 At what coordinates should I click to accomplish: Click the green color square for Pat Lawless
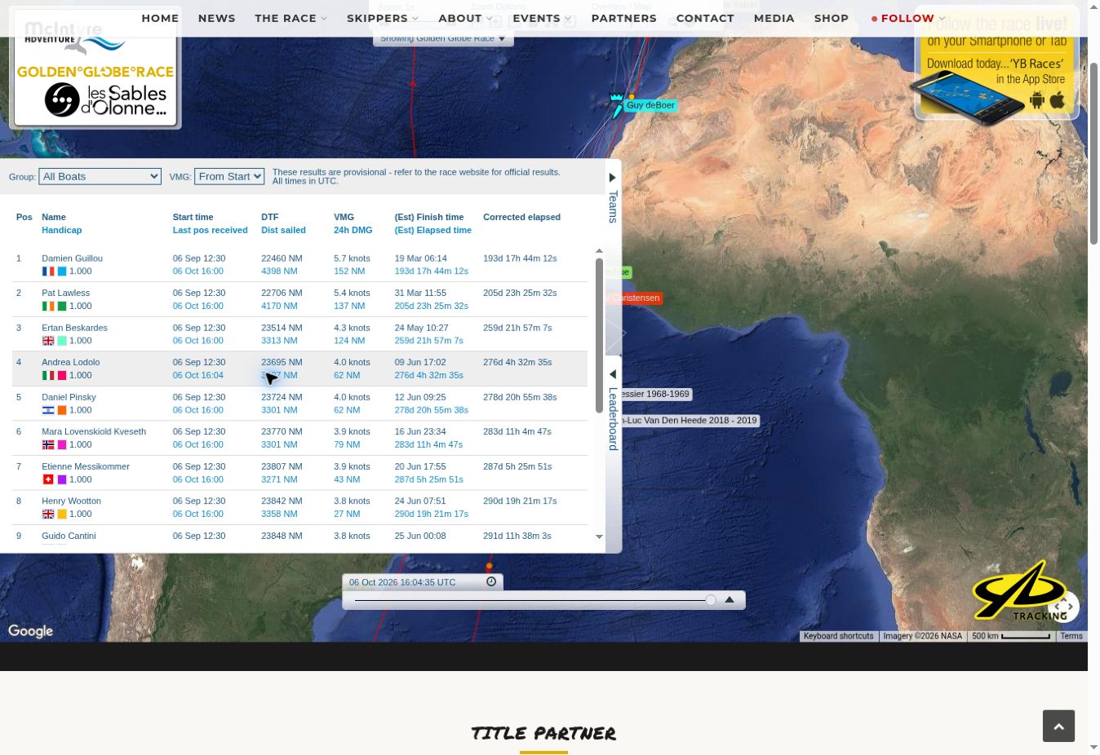click(x=62, y=307)
